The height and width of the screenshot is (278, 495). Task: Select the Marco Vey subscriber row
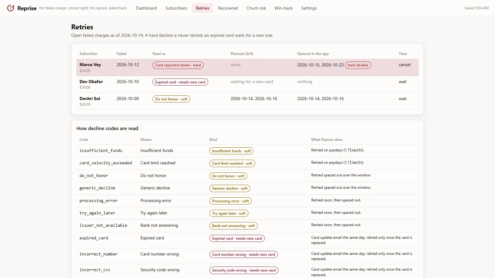point(247,67)
